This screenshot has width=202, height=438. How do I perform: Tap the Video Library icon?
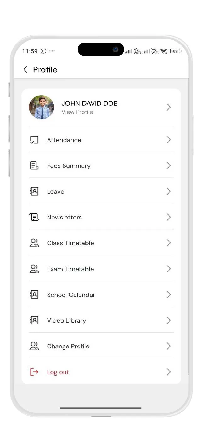(x=34, y=320)
